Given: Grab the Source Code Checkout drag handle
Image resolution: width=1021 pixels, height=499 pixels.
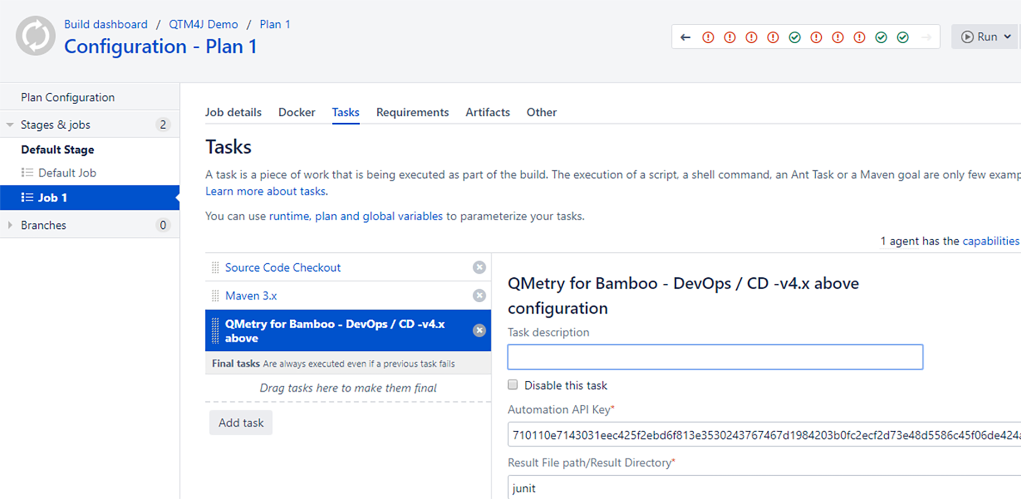Looking at the screenshot, I should (x=215, y=268).
